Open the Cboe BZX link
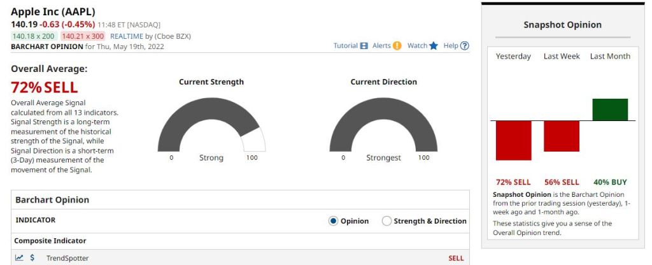 [174, 36]
